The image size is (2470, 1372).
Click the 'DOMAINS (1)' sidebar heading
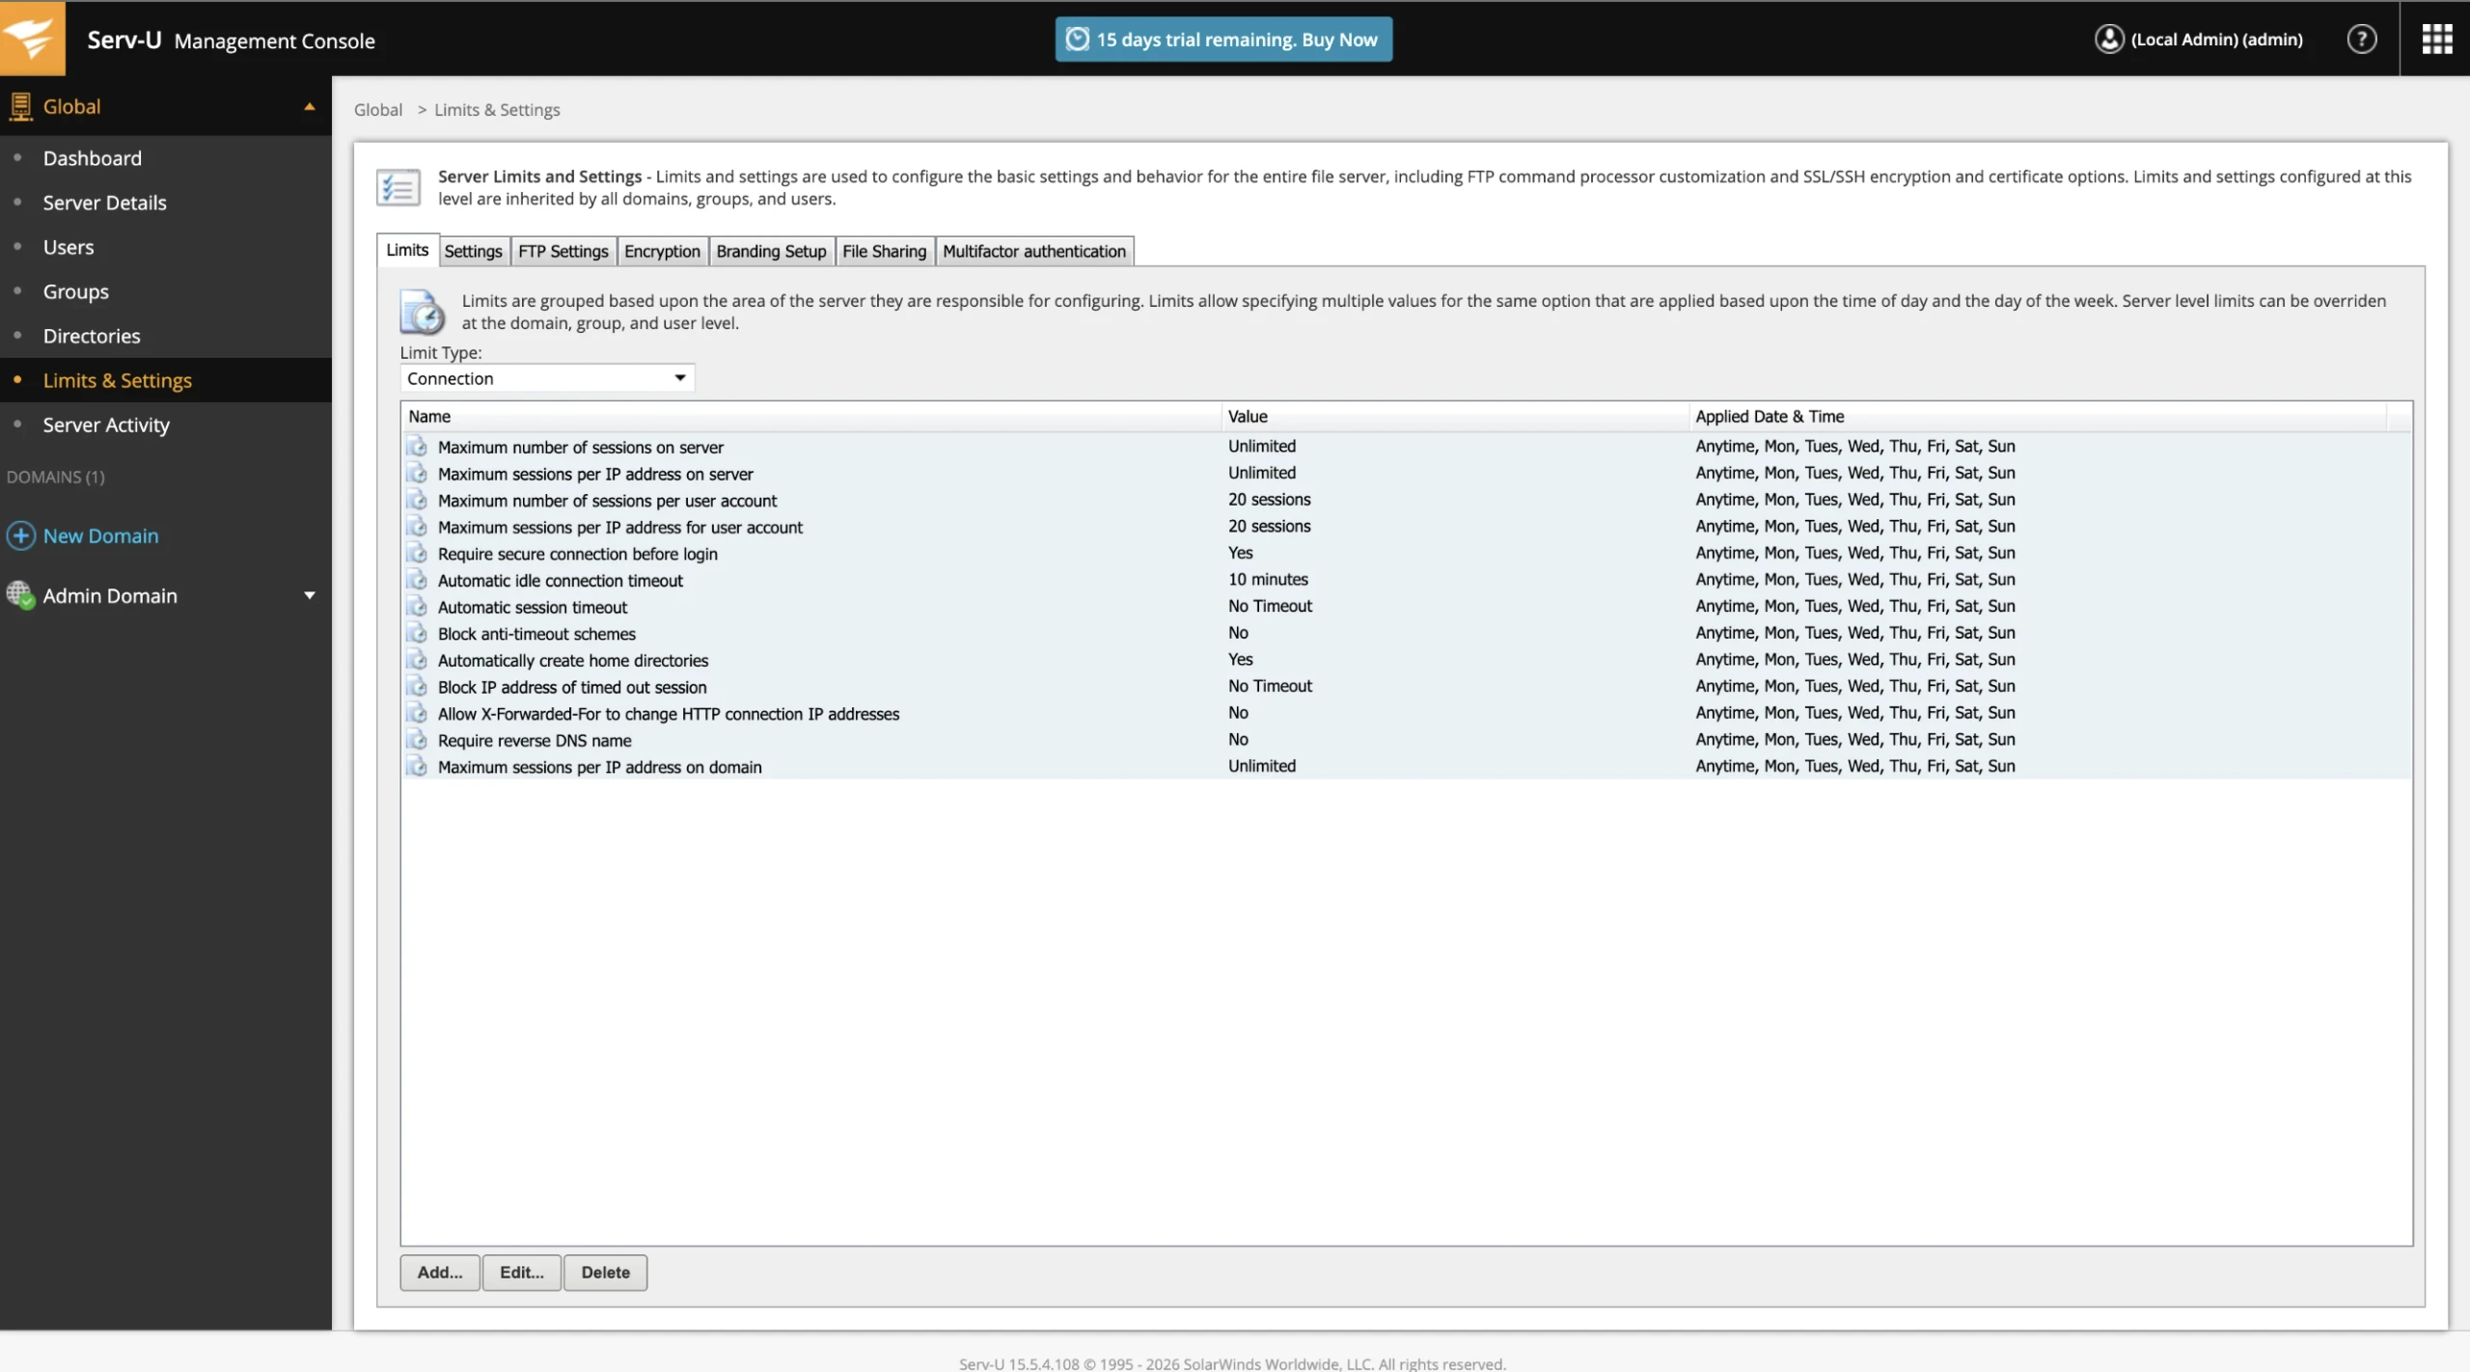coord(56,477)
